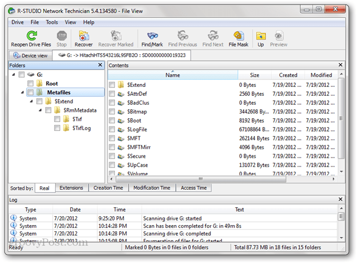Click the Recover Marked toolbar icon
The image size is (357, 263).
pos(116,36)
